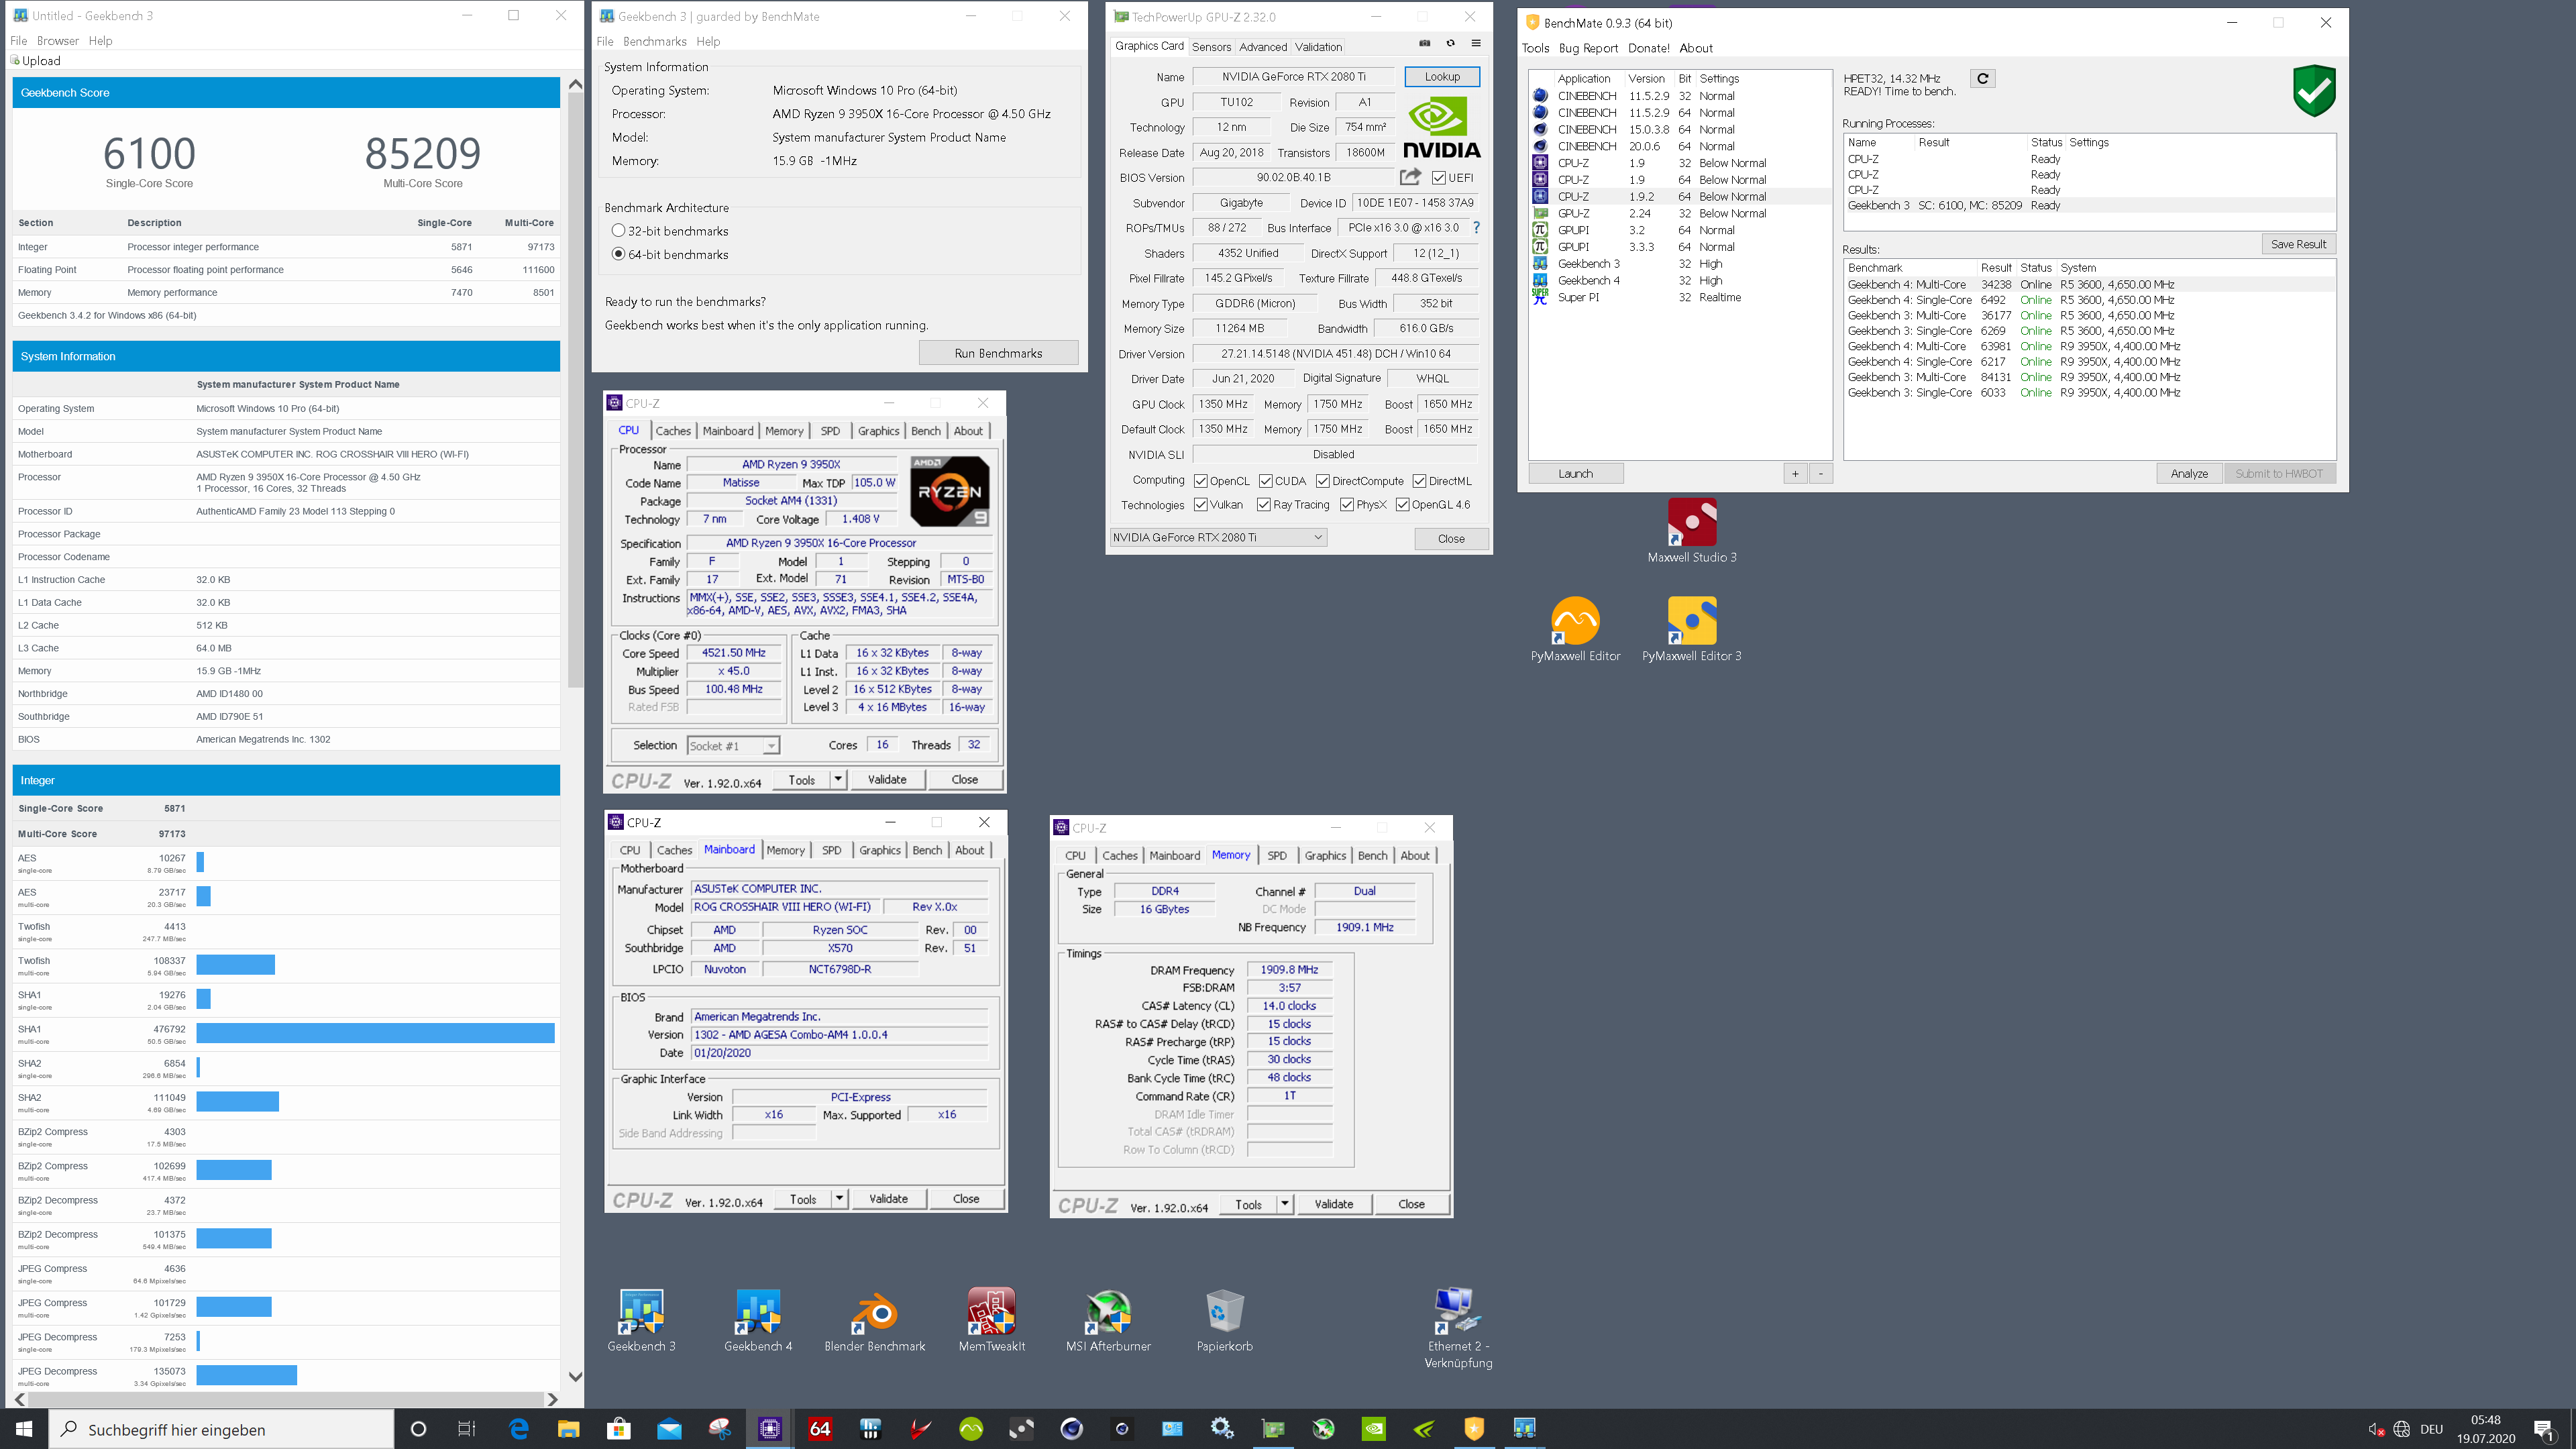Click the Analyze button in BenchMate
Viewport: 2576px width, 1449px height.
tap(2189, 474)
